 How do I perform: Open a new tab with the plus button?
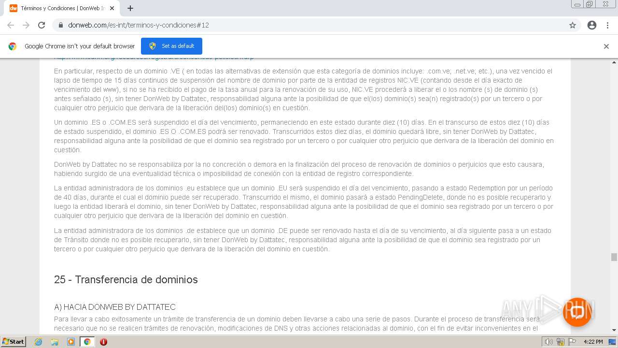click(130, 8)
